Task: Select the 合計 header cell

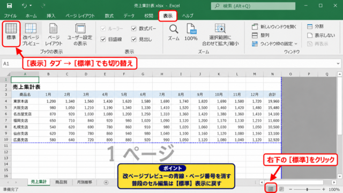Action: (272, 94)
